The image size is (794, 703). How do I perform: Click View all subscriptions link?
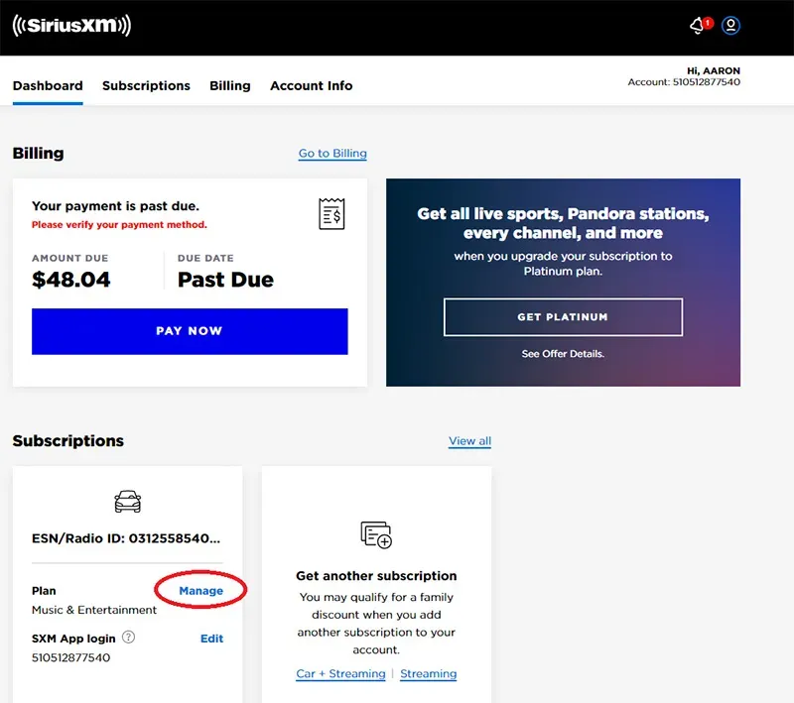click(469, 441)
